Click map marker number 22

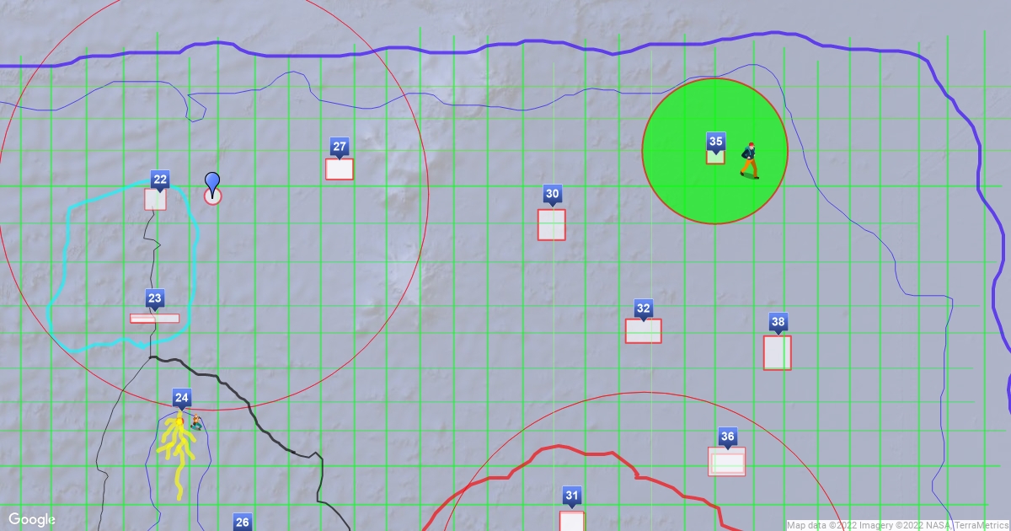point(160,179)
